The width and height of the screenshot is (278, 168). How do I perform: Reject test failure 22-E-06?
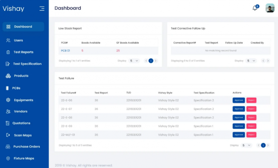pyautogui.click(x=251, y=100)
